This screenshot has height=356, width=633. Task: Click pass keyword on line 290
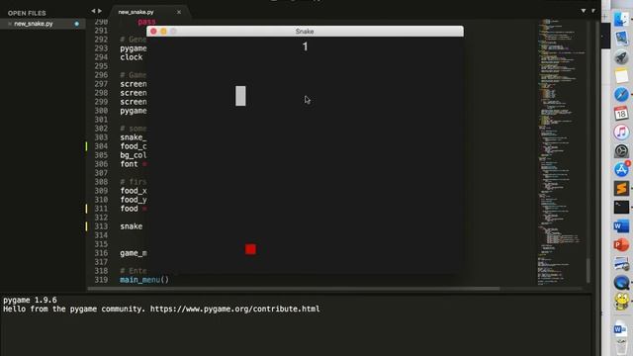[x=146, y=22]
